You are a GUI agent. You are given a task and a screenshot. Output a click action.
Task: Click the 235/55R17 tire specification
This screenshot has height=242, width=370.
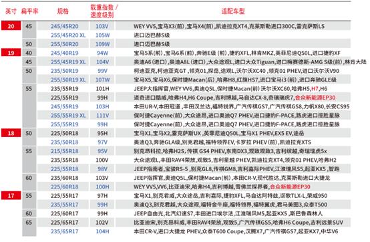(64, 205)
